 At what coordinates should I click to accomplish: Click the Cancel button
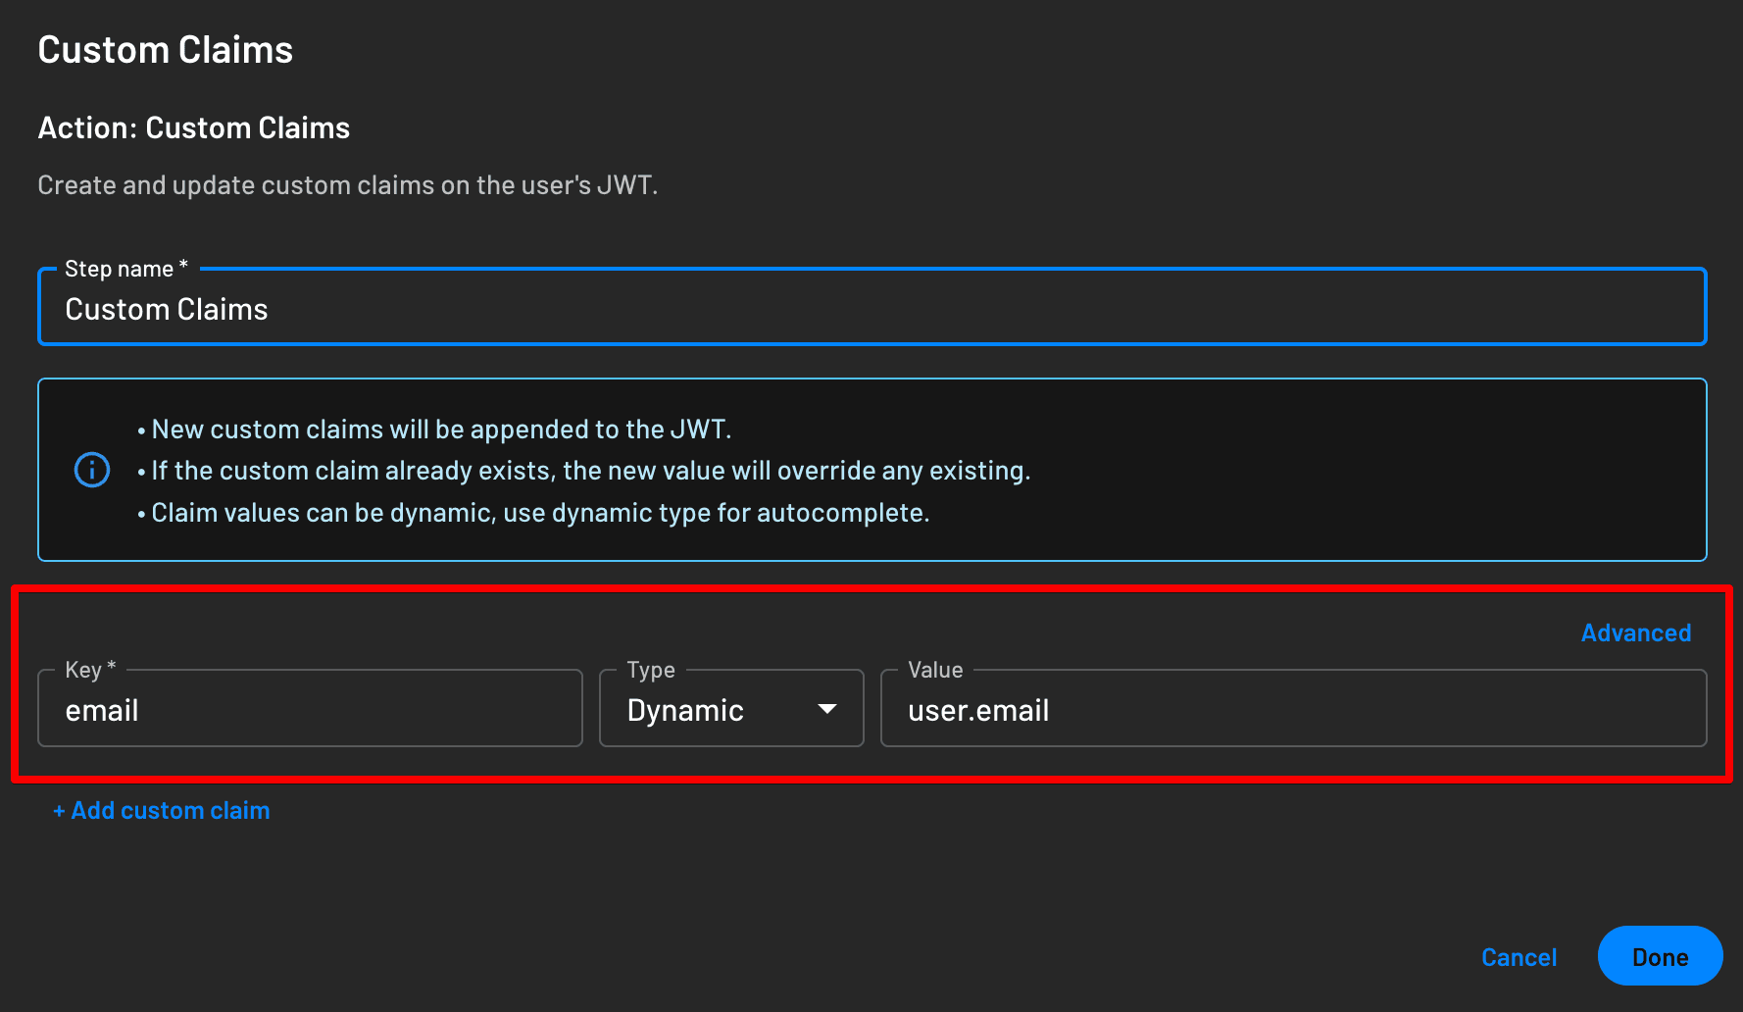tap(1519, 956)
